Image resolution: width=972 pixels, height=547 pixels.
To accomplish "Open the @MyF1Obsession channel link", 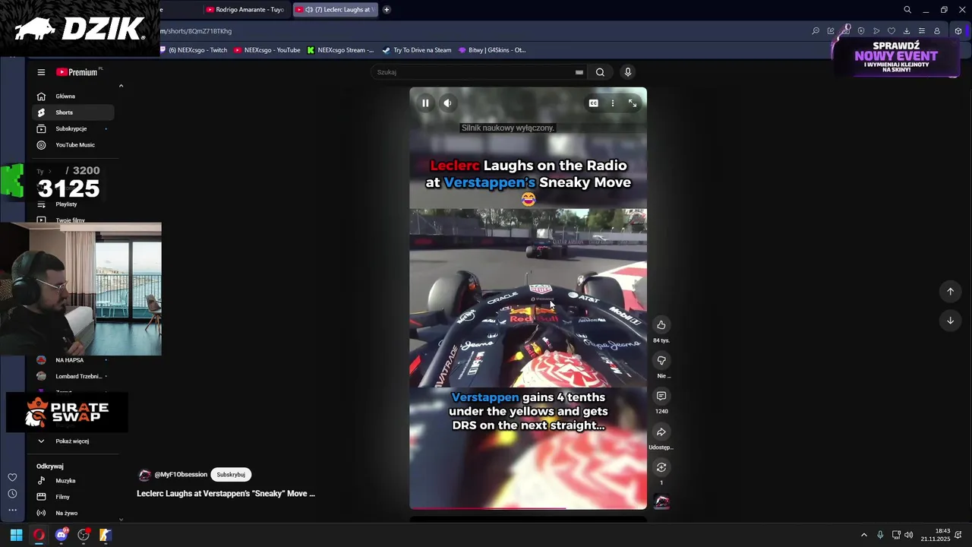I will tap(181, 475).
